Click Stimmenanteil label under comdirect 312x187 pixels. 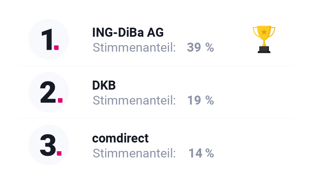[134, 153]
